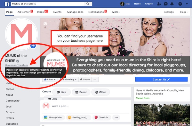Click Create in top bar
This screenshot has width=192, height=126.
coord(149,4)
